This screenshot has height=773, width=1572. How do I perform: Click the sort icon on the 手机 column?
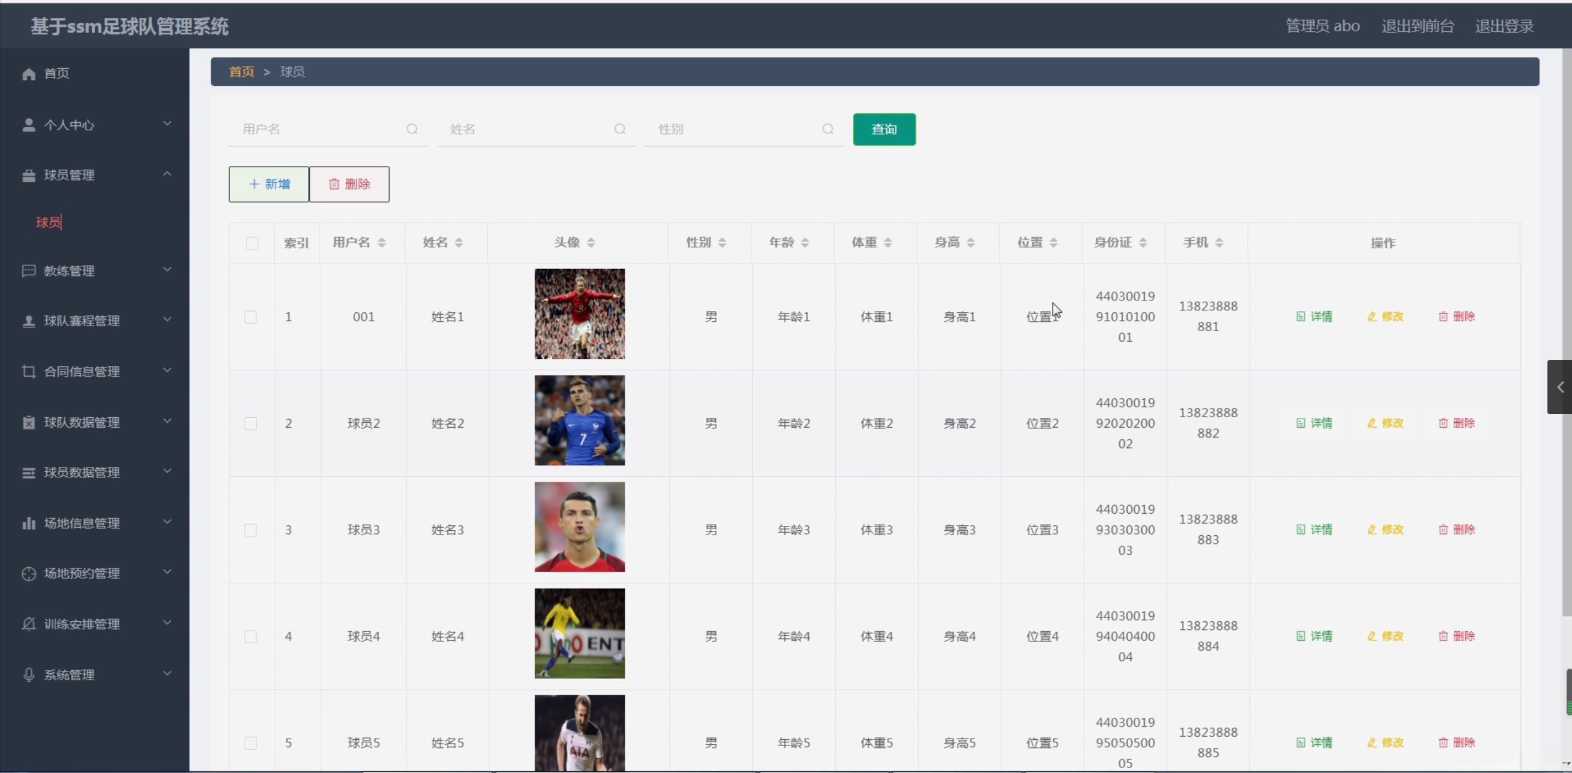[x=1219, y=243]
